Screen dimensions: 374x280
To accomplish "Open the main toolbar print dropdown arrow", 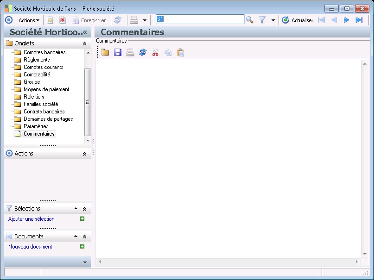I will 145,20.
